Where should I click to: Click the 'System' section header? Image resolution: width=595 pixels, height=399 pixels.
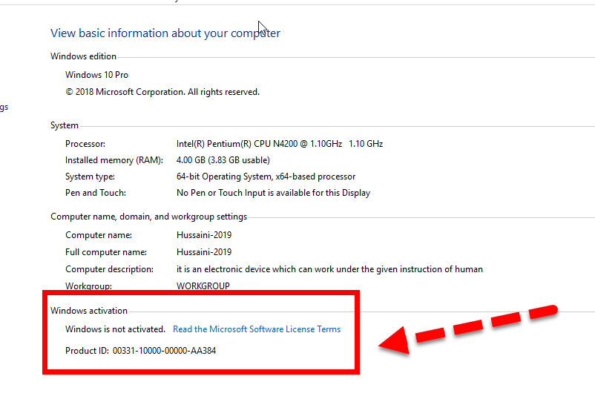[x=65, y=126]
